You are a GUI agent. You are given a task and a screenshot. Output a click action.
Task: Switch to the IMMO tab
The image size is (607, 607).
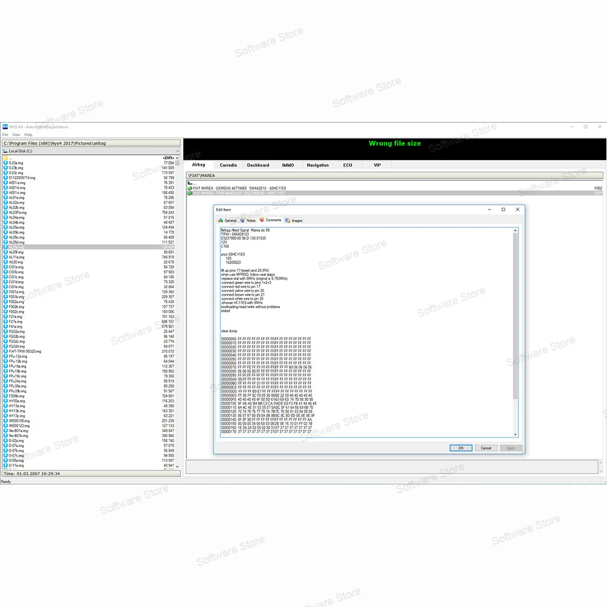point(288,165)
